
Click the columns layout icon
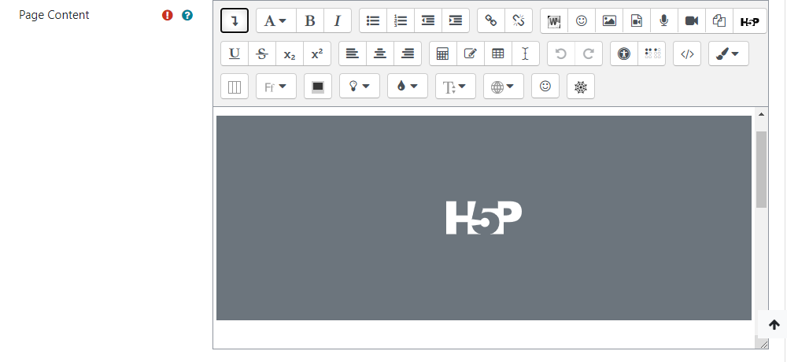click(x=235, y=87)
